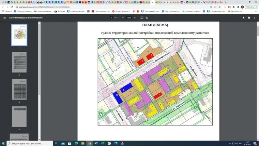Select the page 1 thumbnail
The width and height of the screenshot is (259, 146).
[19, 35]
